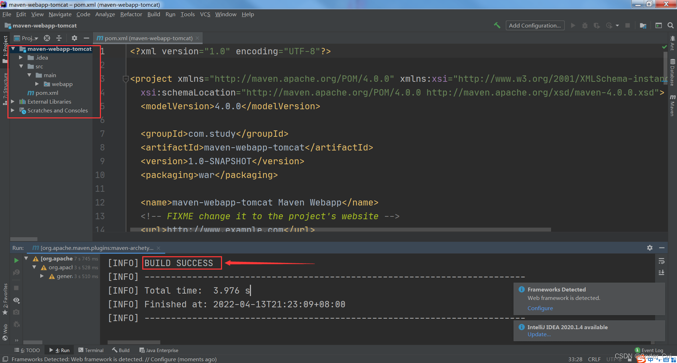The height and width of the screenshot is (363, 677).
Task: Expand Scratches and Consoles node
Action: click(13, 110)
